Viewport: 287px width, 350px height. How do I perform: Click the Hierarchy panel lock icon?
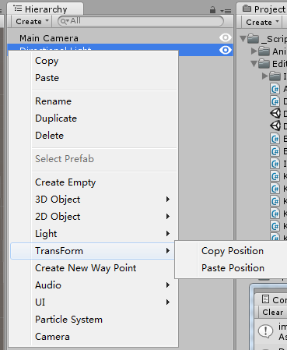[x=212, y=10]
